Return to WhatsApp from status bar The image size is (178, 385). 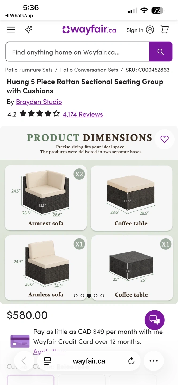coord(19,16)
